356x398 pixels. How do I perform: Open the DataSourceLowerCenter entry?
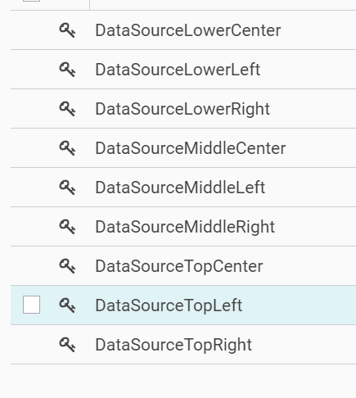[x=188, y=30]
